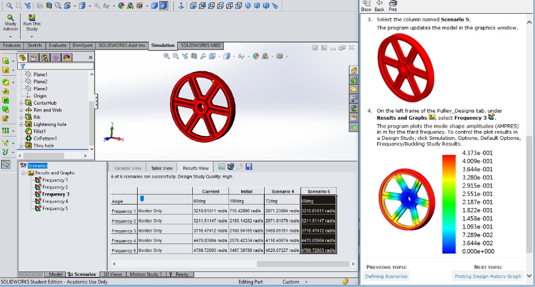Open the FeatureManager design tree tab
535x287 pixels.
[x=22, y=57]
